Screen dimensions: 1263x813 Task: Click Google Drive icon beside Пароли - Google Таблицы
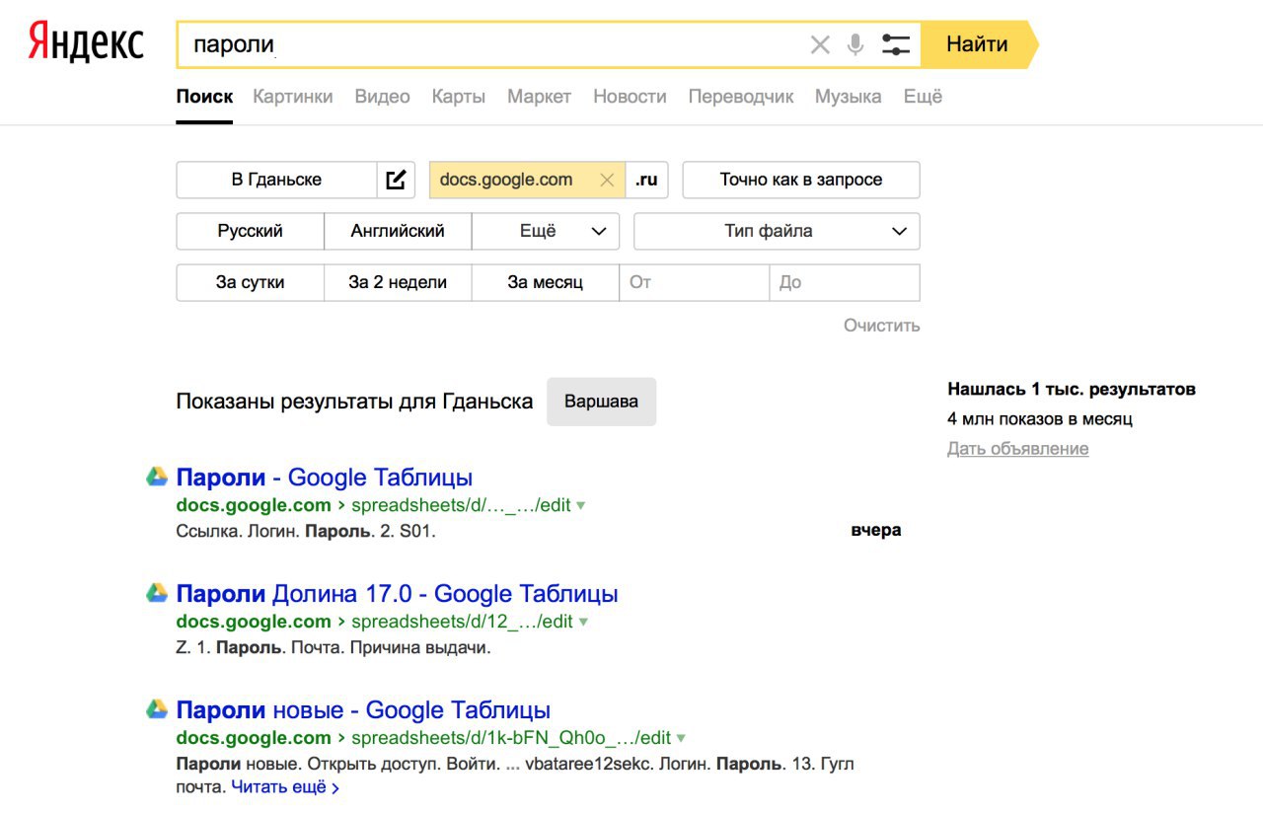(157, 478)
